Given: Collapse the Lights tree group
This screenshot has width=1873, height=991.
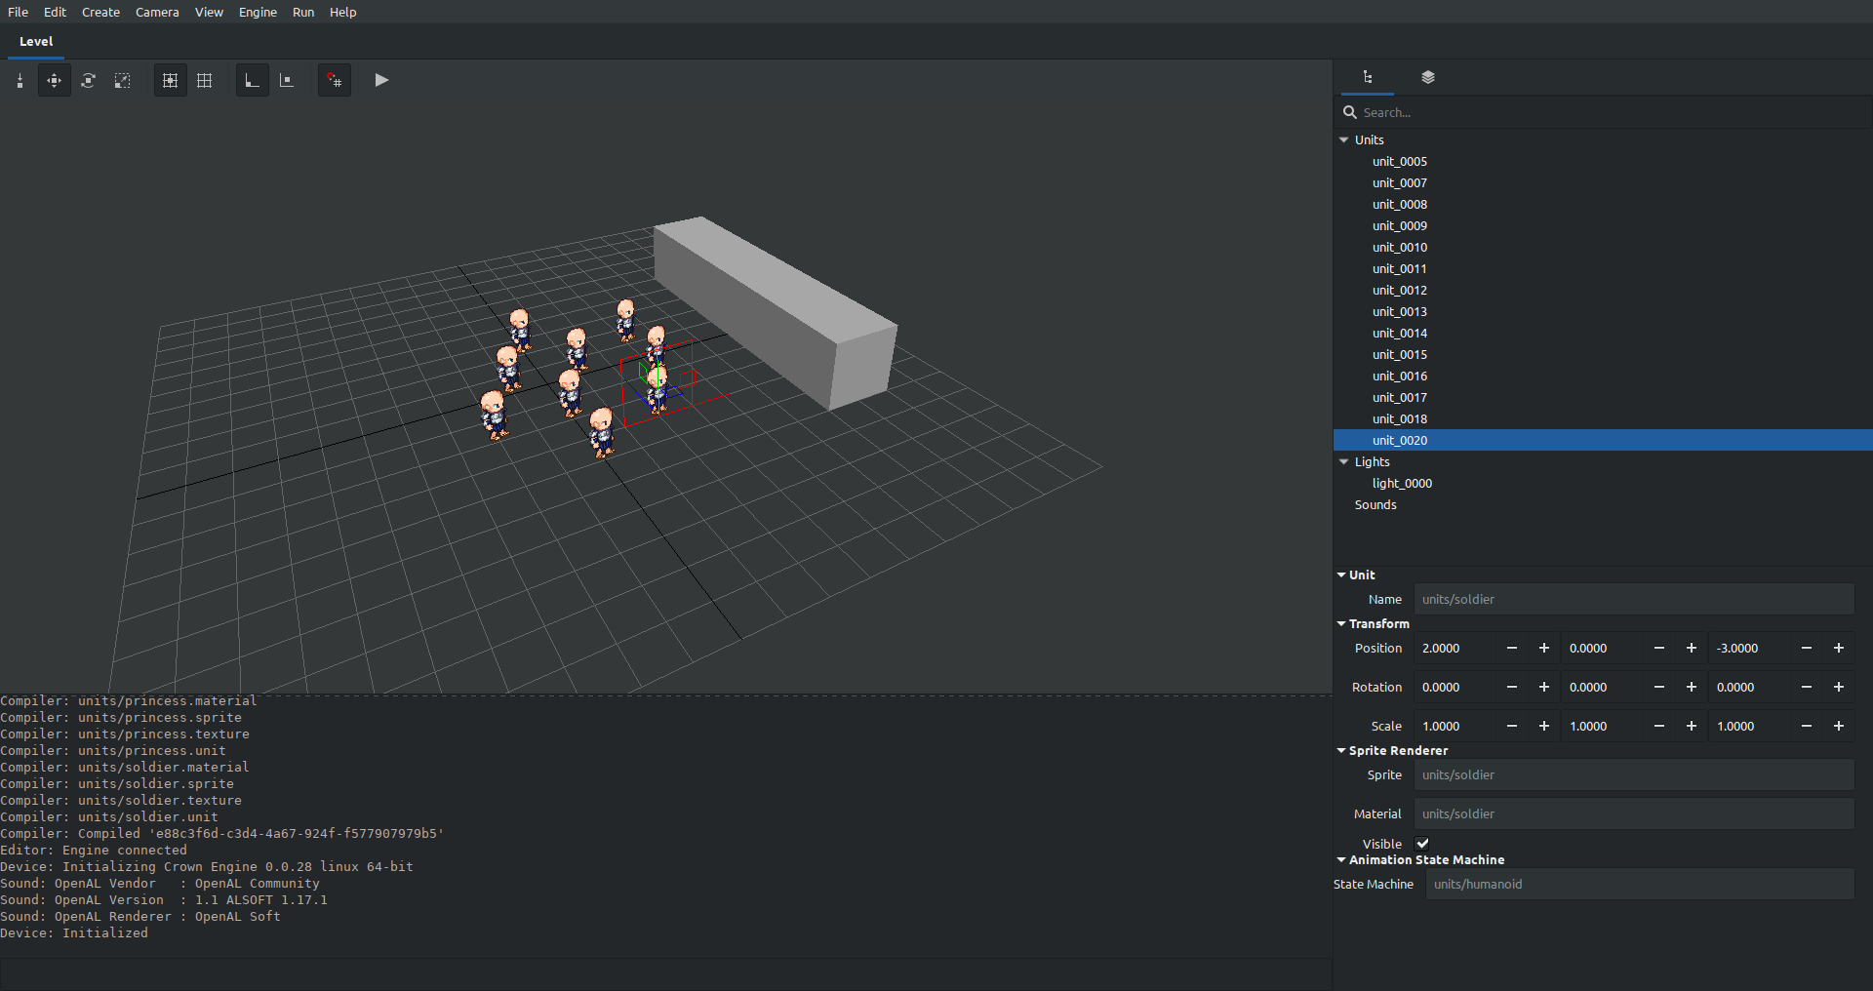Looking at the screenshot, I should pyautogui.click(x=1344, y=462).
